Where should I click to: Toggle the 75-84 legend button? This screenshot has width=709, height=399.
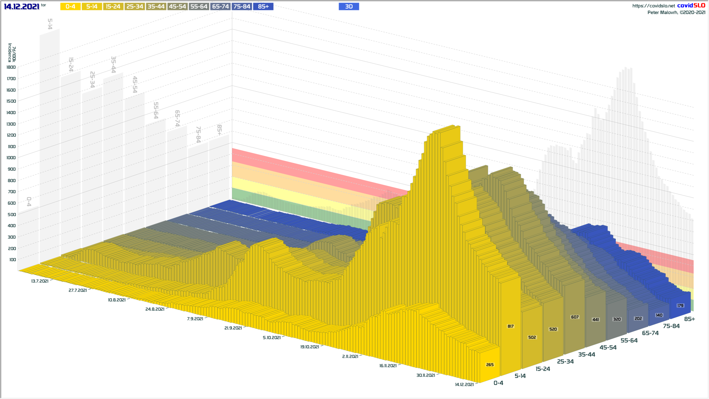[242, 7]
